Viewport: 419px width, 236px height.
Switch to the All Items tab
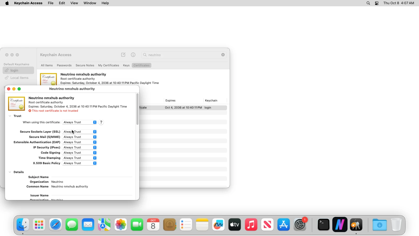click(x=47, y=65)
